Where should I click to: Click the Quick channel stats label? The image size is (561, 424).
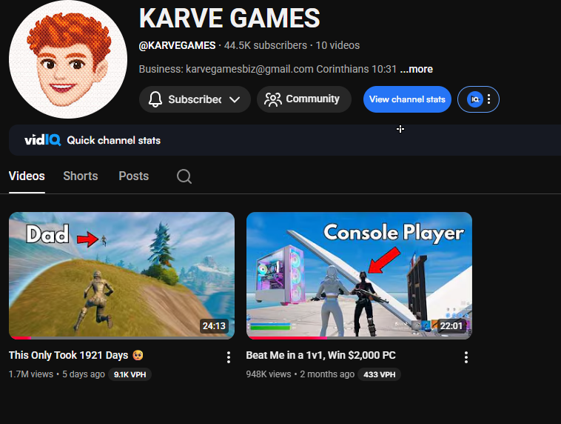pyautogui.click(x=114, y=140)
